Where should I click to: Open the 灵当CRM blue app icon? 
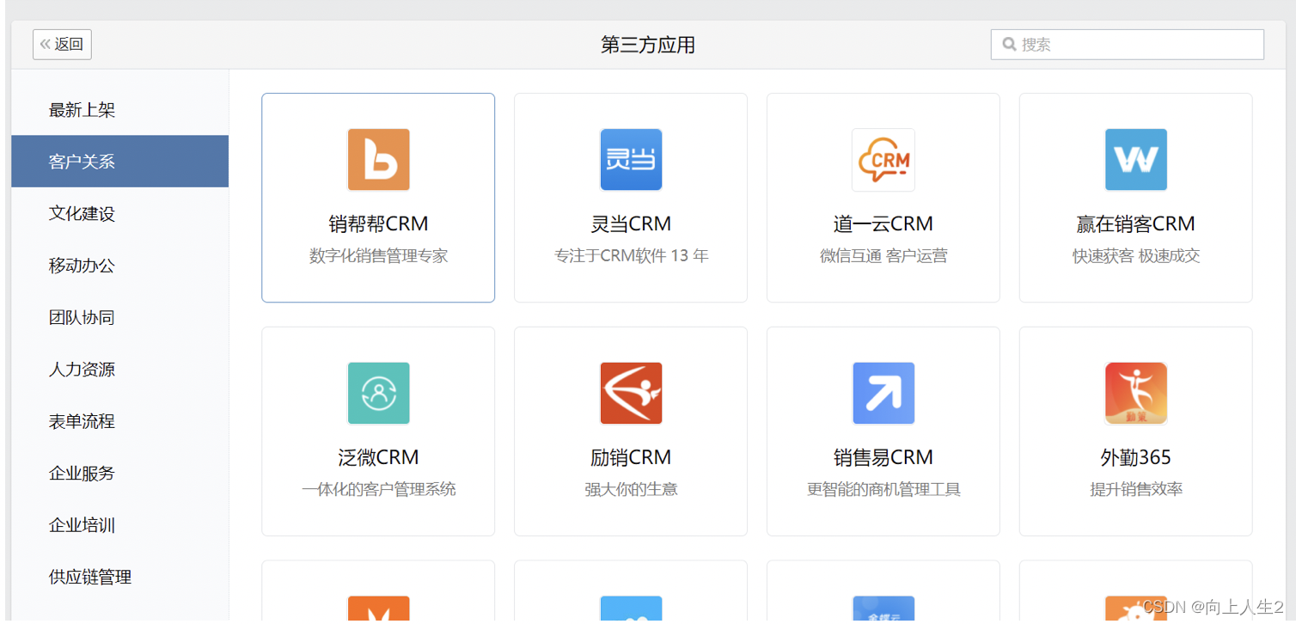[631, 160]
